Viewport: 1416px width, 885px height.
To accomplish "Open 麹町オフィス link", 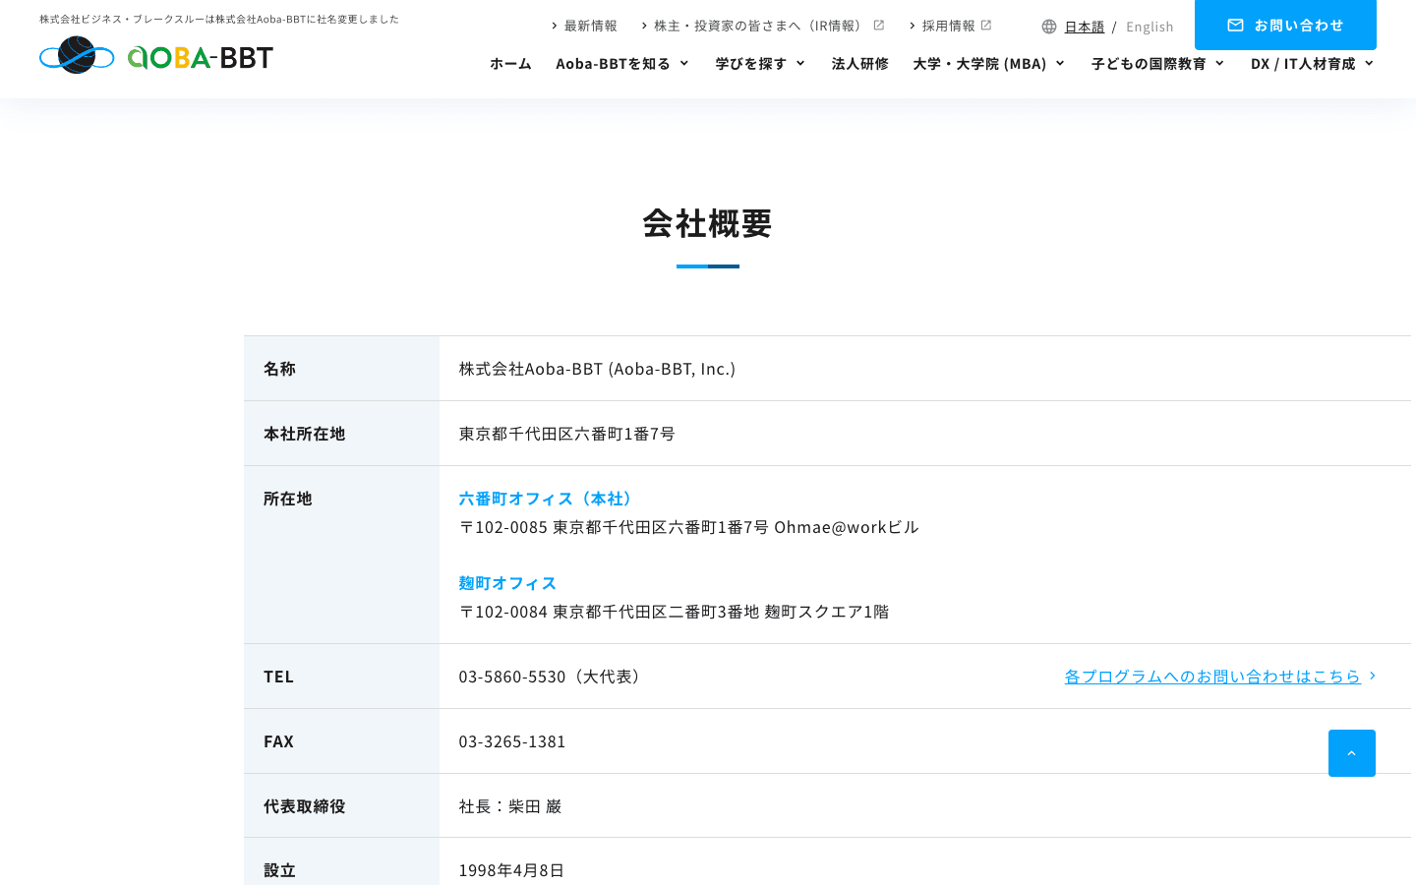I will [507, 583].
